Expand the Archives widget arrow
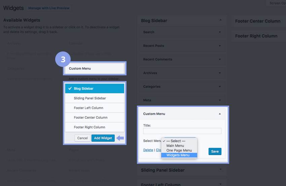Image resolution: width=286 pixels, height=186 pixels. 220,73
